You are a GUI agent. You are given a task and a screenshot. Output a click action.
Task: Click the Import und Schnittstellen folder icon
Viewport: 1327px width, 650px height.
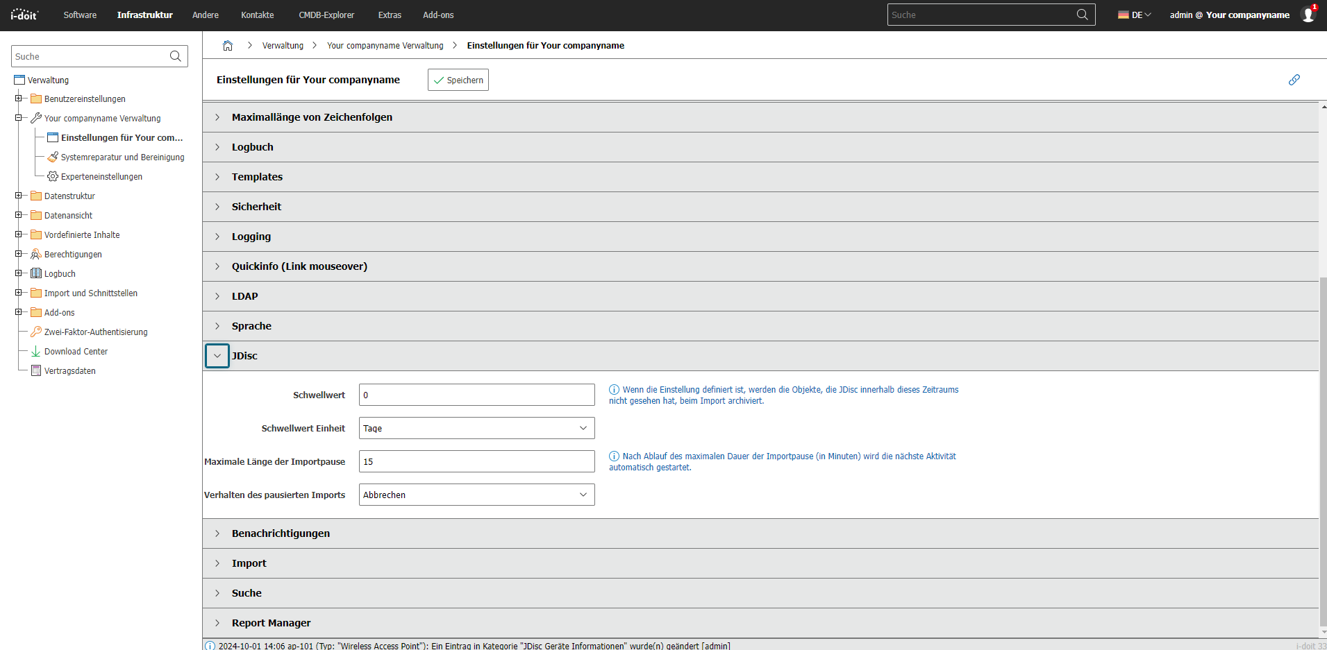pos(36,293)
